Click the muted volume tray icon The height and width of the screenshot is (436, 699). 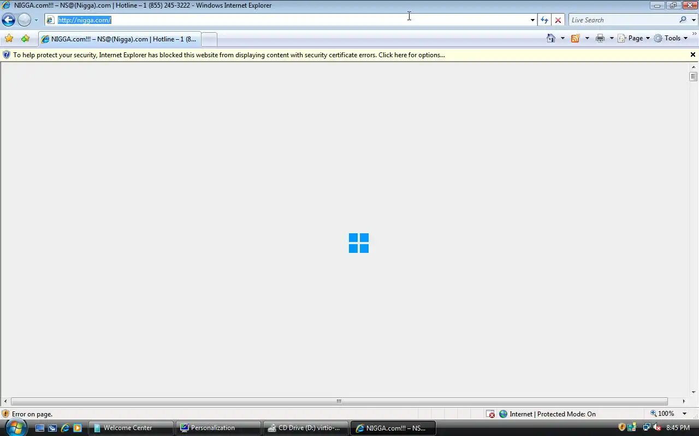pyautogui.click(x=657, y=427)
